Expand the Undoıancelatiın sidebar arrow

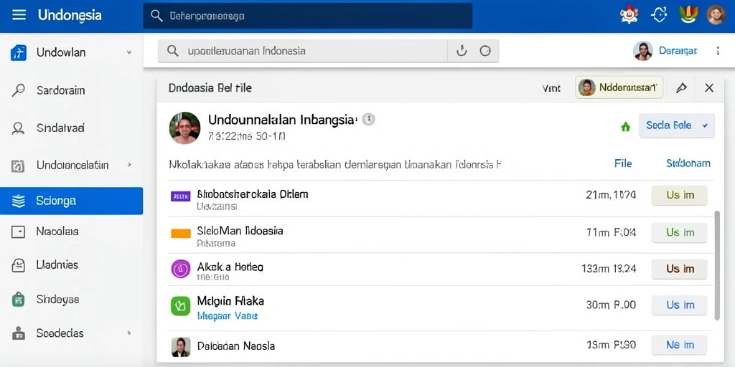click(x=129, y=165)
